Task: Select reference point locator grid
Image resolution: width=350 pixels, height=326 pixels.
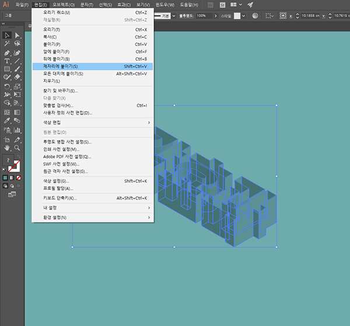Action: pyautogui.click(x=283, y=16)
